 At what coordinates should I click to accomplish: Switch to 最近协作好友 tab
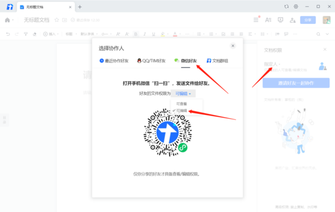(x=114, y=61)
